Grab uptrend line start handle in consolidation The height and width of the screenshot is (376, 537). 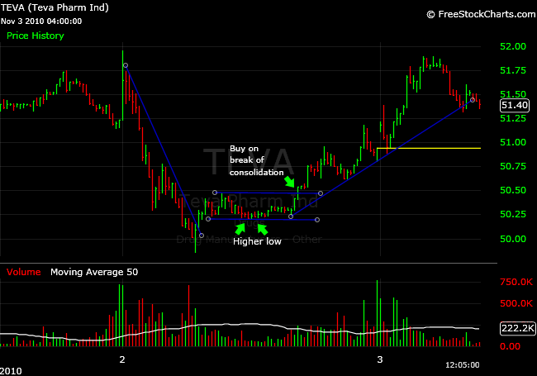(291, 217)
